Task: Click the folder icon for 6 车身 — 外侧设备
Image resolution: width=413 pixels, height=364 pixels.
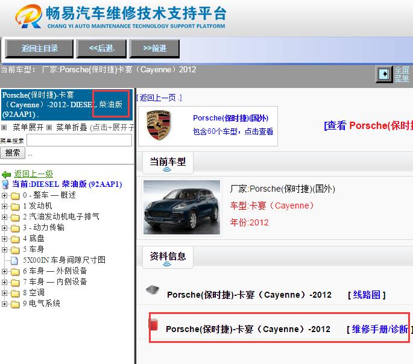Action: click(15, 271)
